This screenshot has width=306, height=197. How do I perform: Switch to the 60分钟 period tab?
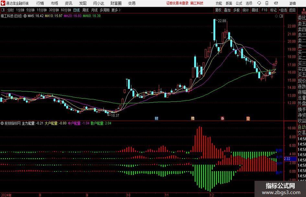pos(66,10)
